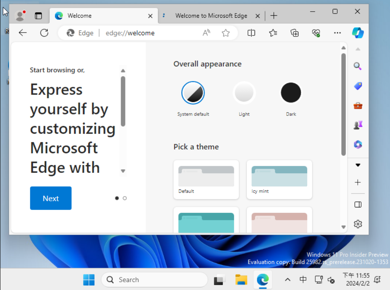This screenshot has height=290, width=390.
Task: Show hidden system tray icons
Action: [x=288, y=280]
